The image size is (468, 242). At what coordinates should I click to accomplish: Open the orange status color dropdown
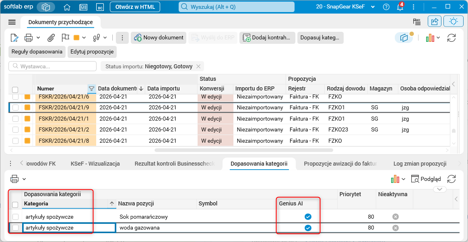pyautogui.click(x=84, y=37)
